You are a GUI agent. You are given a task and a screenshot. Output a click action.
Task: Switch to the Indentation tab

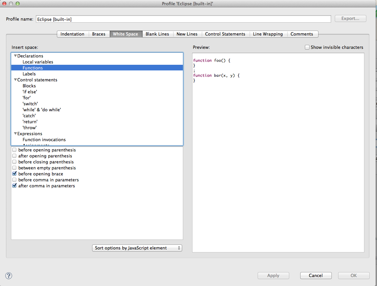pos(72,34)
